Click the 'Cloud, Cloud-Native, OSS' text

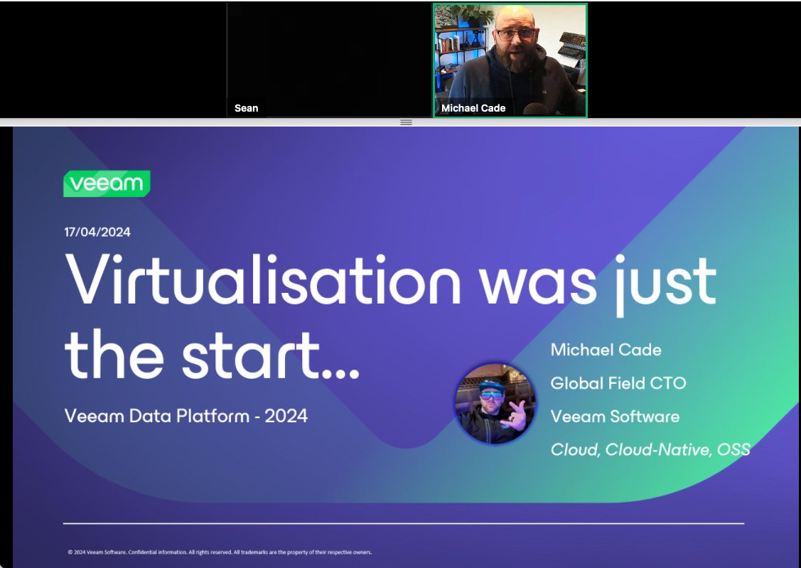tap(650, 449)
